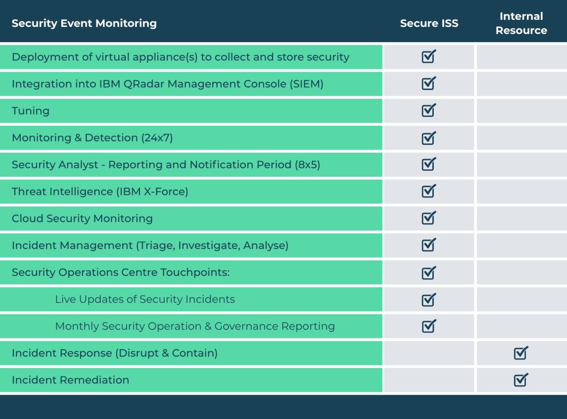Image resolution: width=567 pixels, height=419 pixels.
Task: Expand the Live Updates of Security Incidents sub-item
Action: [144, 299]
